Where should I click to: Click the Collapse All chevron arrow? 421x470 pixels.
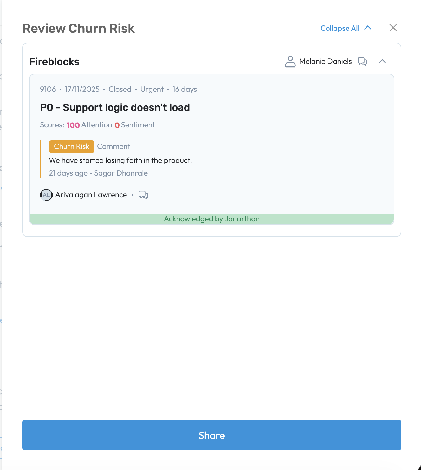tap(368, 28)
